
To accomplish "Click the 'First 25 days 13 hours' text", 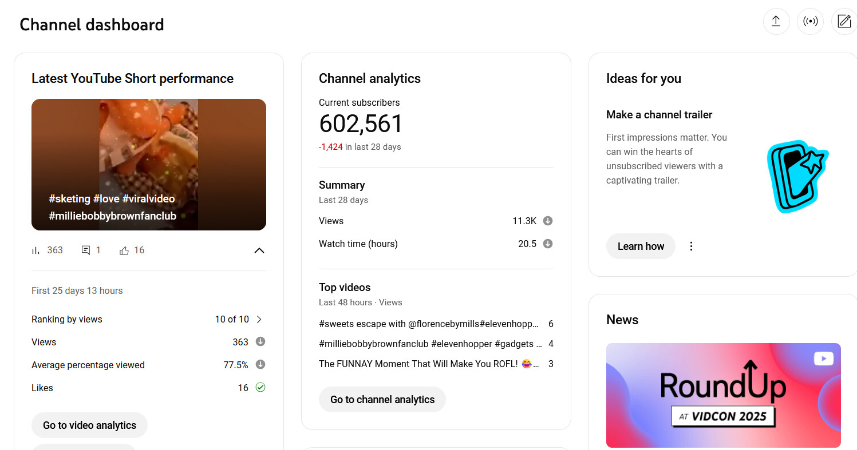I will tap(77, 290).
